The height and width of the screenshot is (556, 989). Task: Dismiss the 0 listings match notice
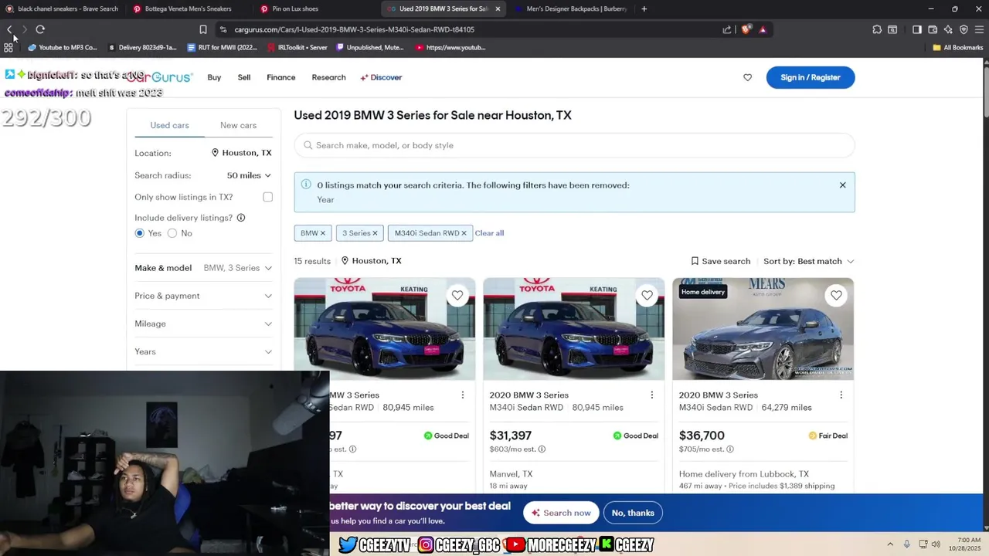point(842,185)
